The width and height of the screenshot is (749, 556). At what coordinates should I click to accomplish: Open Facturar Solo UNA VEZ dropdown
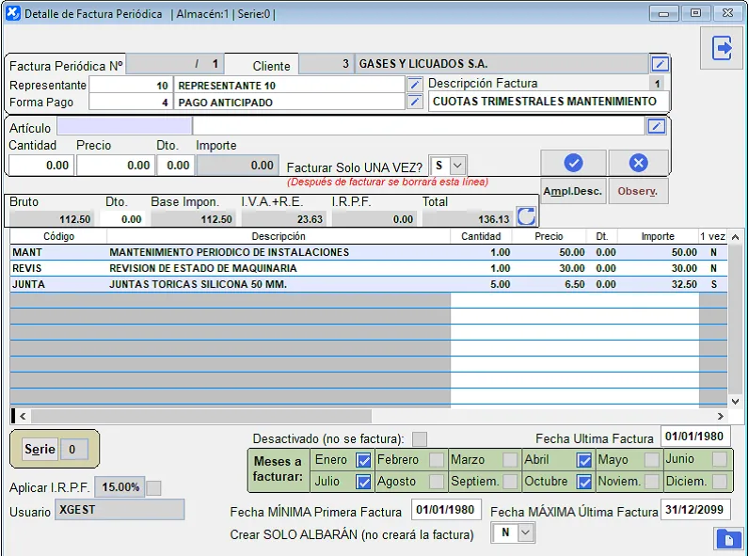pyautogui.click(x=457, y=166)
